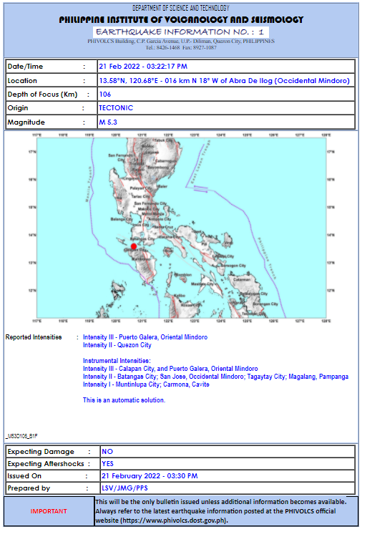Viewport: 367px width, 542px height.
Task: Click the 'Date/Time' row label
Action: pos(25,67)
